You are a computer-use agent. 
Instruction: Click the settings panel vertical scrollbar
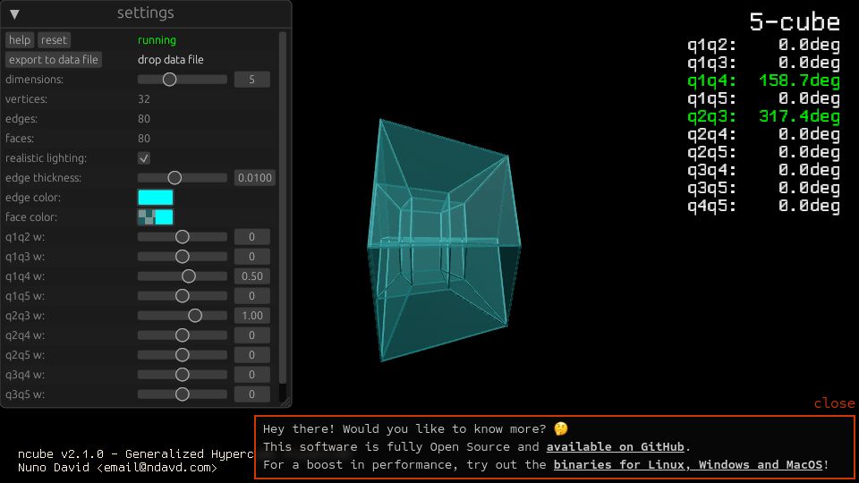tap(283, 208)
